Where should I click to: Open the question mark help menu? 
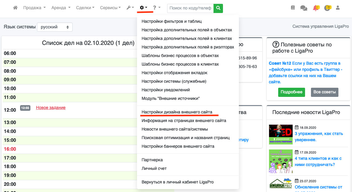point(157,8)
